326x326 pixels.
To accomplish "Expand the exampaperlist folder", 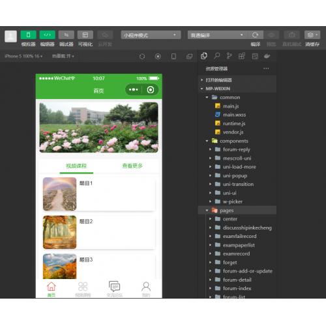I will (x=237, y=245).
